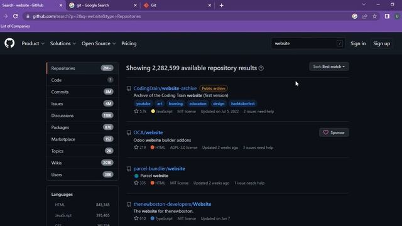Click repo icon beside parcel-bundler/website

tap(129, 169)
